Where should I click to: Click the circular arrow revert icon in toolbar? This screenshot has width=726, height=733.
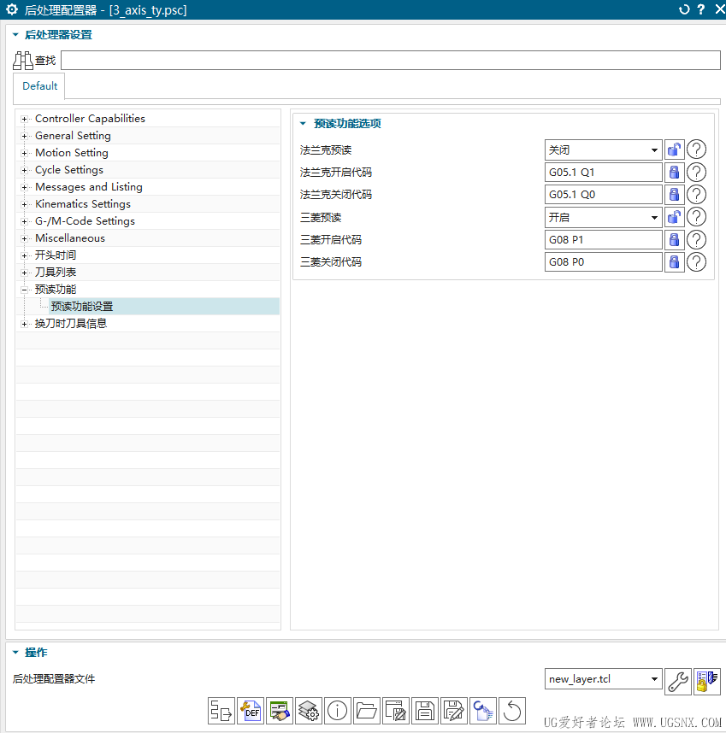coord(512,710)
